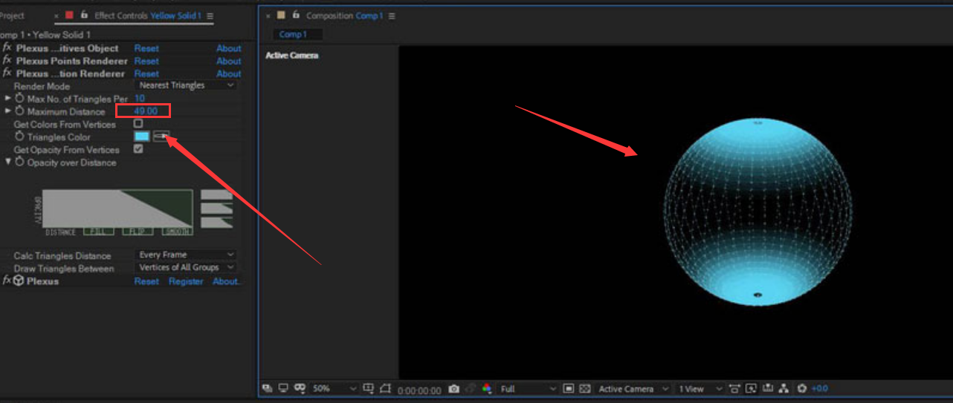Viewport: 953px width, 403px height.
Task: Click primary viewer monitor icon
Action: click(283, 388)
